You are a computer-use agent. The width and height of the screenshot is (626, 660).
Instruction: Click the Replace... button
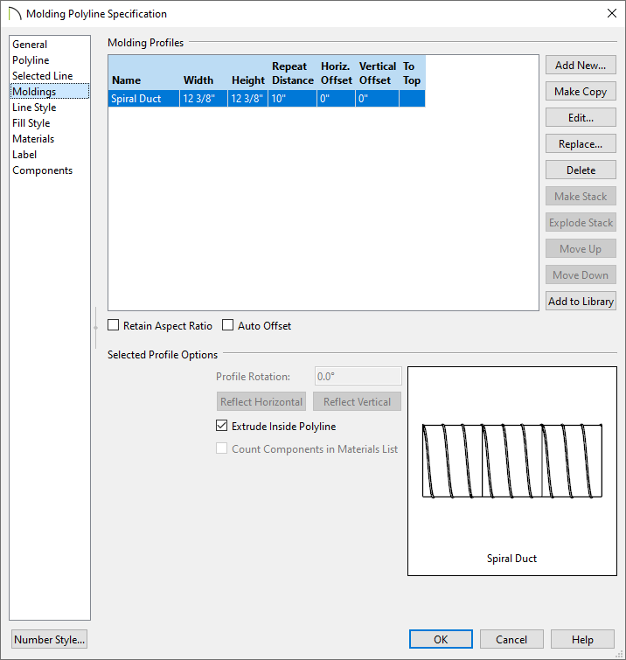(x=581, y=144)
